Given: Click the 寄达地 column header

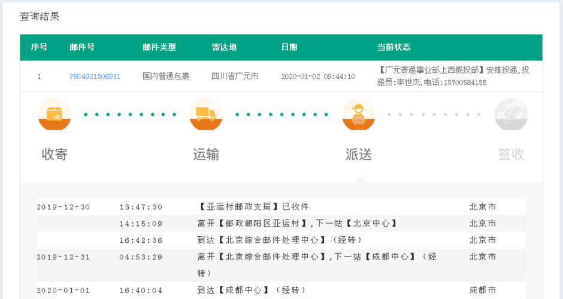Looking at the screenshot, I should pos(224,47).
